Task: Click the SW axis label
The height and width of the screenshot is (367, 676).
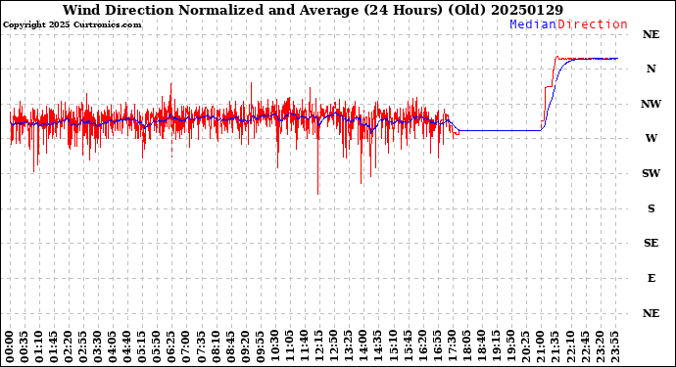Action: tap(651, 173)
